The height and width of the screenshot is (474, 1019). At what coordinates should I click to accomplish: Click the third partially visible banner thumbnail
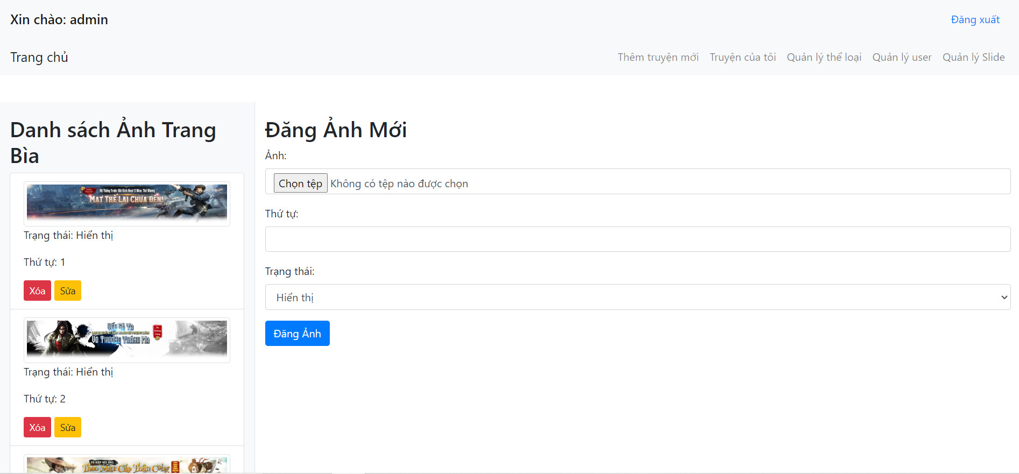click(127, 464)
